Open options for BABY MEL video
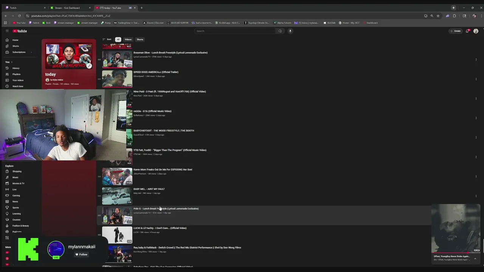The image size is (484, 272). point(476,196)
